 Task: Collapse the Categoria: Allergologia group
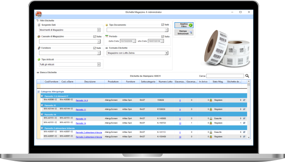(x=38, y=92)
